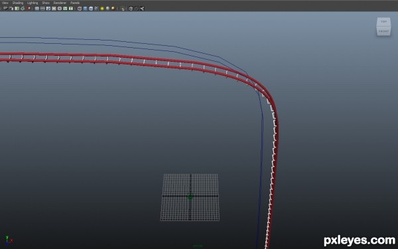Enable Use All Lights yellow sphere icon
Viewport: 398px width, 249px height.
click(x=102, y=9)
